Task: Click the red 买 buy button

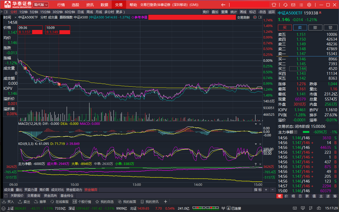Action: (285, 28)
